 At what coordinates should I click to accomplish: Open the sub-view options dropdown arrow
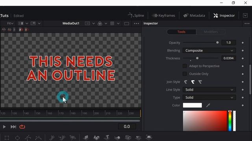click(x=39, y=23)
